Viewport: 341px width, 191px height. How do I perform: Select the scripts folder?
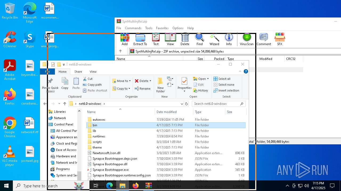coord(166,142)
